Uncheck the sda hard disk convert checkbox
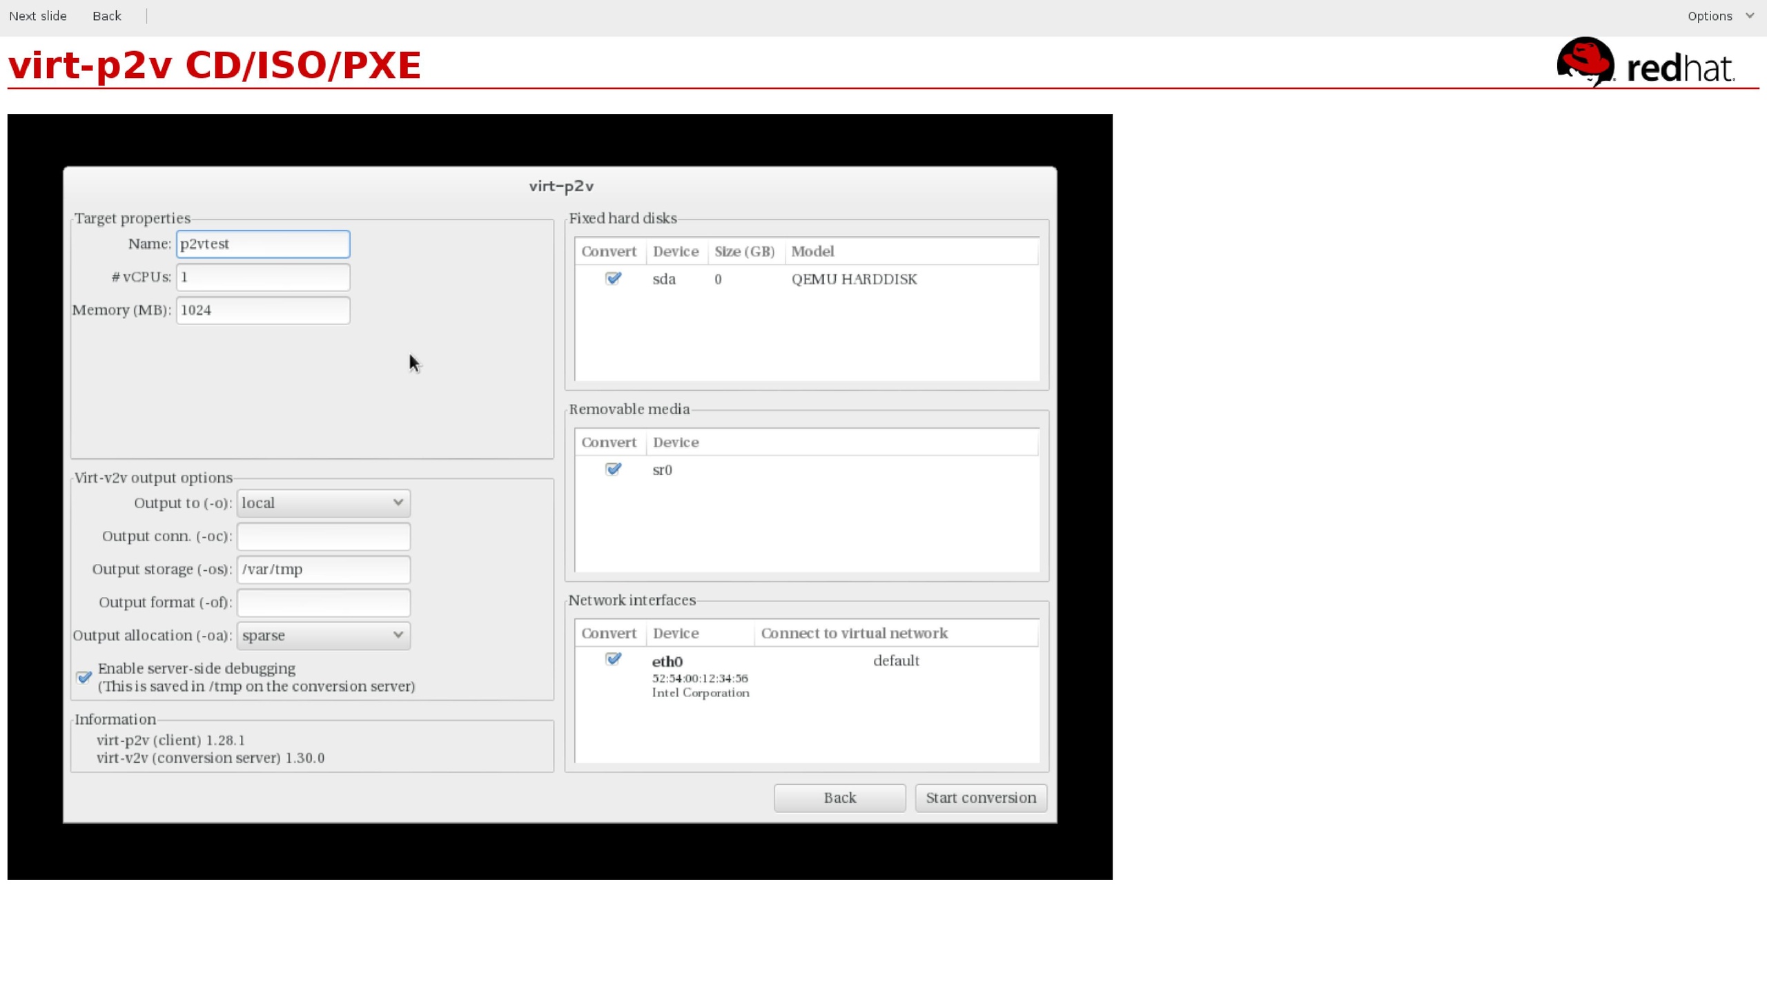1767x994 pixels. (612, 278)
